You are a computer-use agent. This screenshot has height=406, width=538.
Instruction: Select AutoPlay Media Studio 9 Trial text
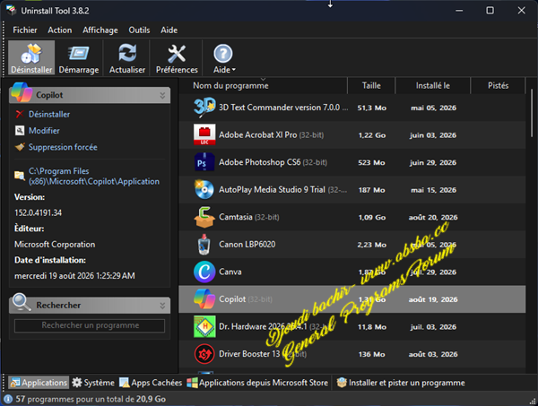pyautogui.click(x=282, y=190)
